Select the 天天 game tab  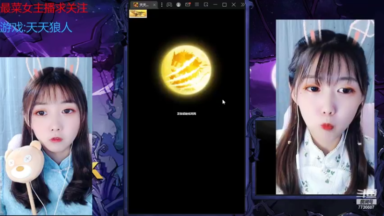click(x=144, y=5)
